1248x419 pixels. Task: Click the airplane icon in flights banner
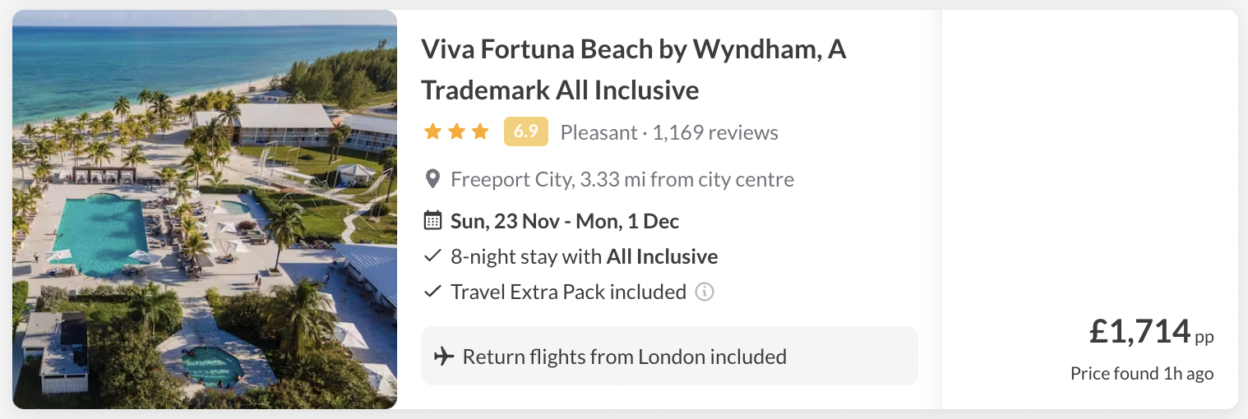444,357
